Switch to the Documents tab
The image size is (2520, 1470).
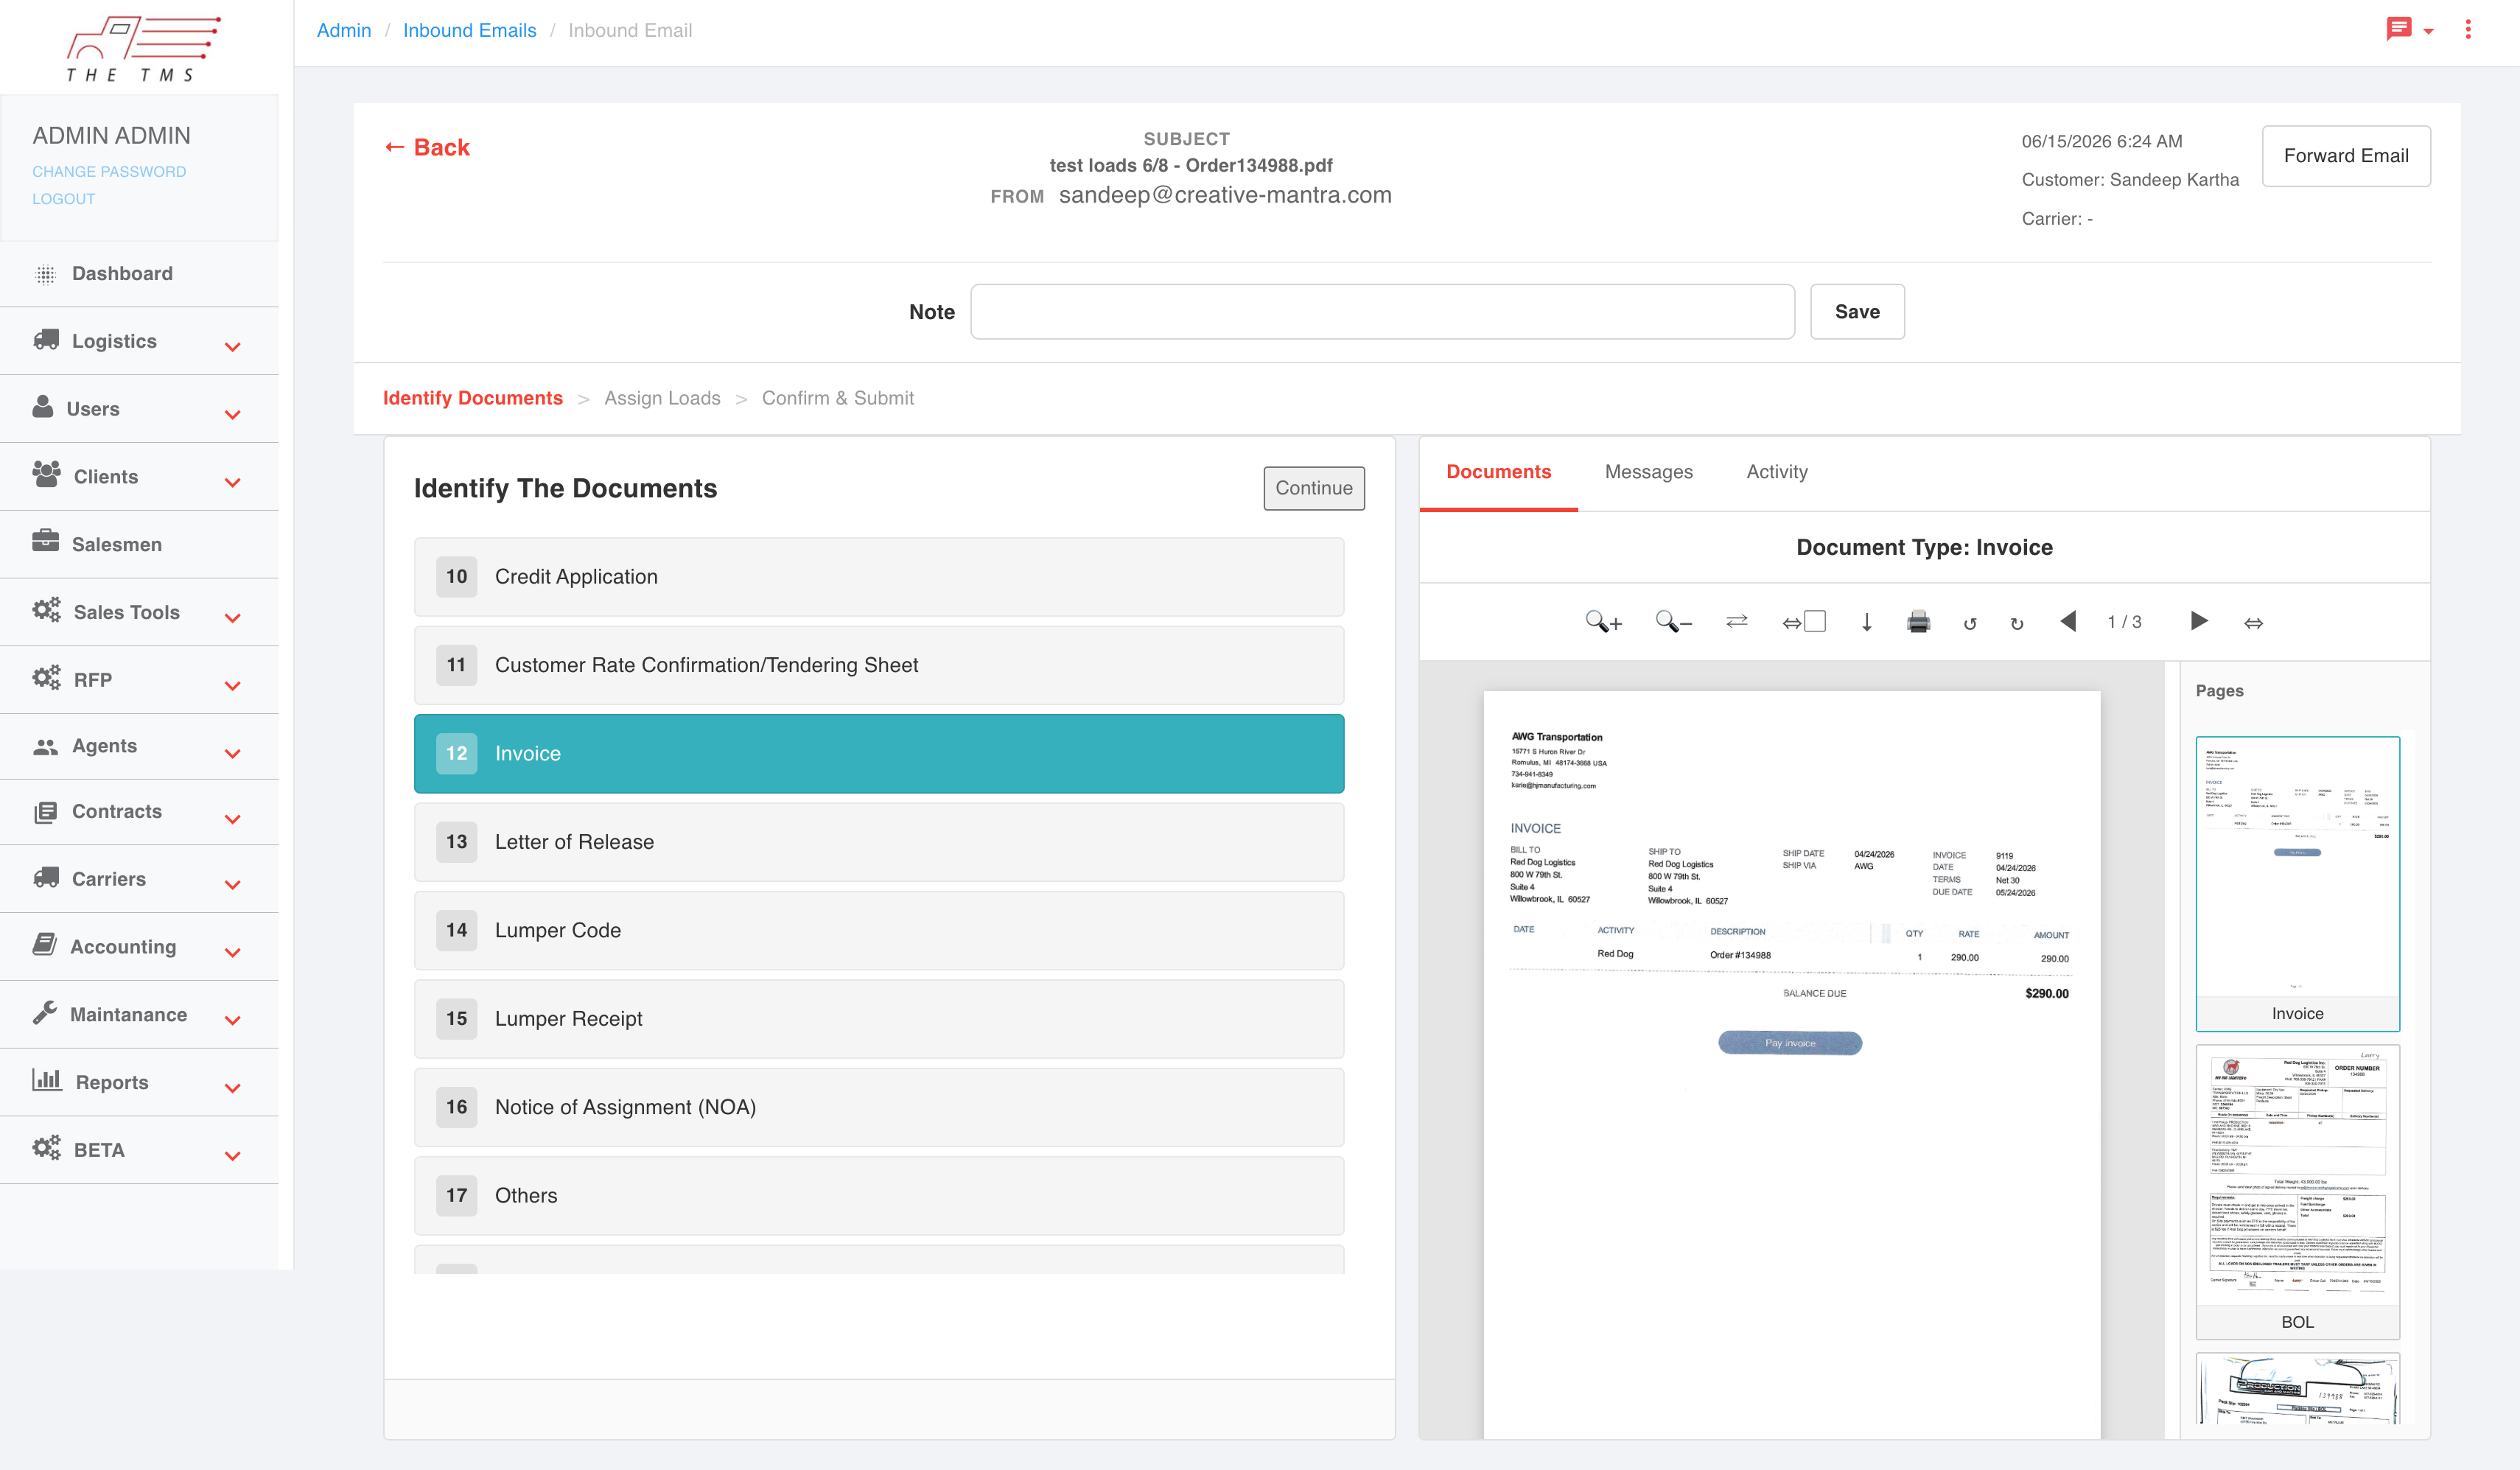1498,472
